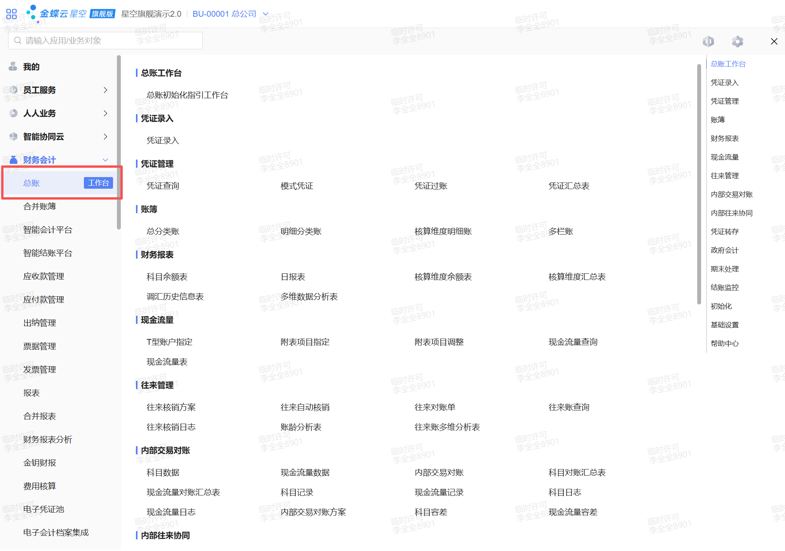Expand the 智能协同云 chevron
The image size is (785, 551).
tap(105, 136)
